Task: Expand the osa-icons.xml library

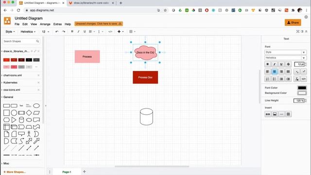Action: [x=12, y=90]
